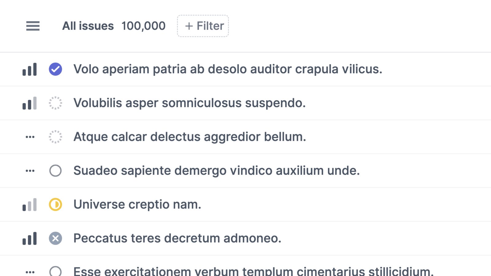Screen dimensions: 491x276
Task: Open Volo aperiam patria issue
Action: [228, 69]
